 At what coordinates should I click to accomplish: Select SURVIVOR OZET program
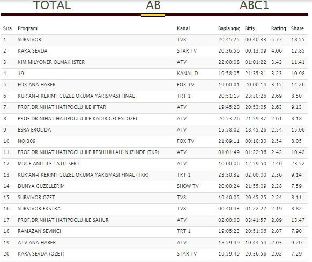tap(36, 197)
